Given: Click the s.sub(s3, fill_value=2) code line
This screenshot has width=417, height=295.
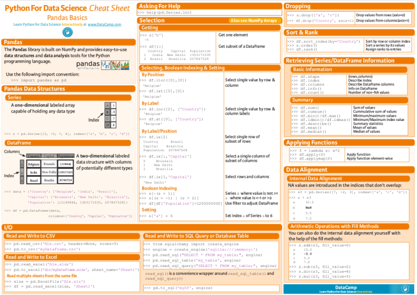Looking at the screenshot, I should tap(320, 266).
